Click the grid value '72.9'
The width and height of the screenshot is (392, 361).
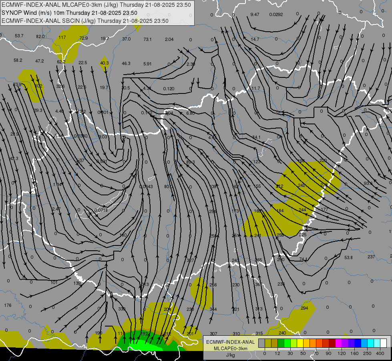tap(84, 38)
